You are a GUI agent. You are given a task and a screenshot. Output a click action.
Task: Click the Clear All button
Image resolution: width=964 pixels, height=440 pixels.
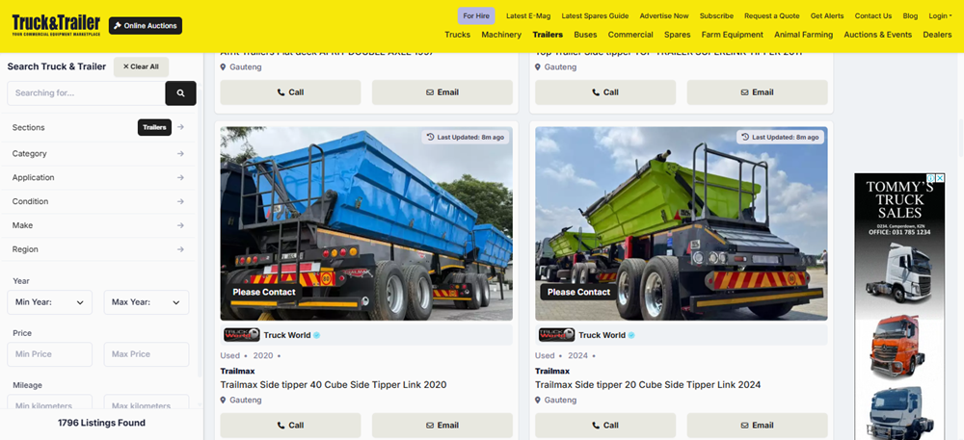[141, 66]
